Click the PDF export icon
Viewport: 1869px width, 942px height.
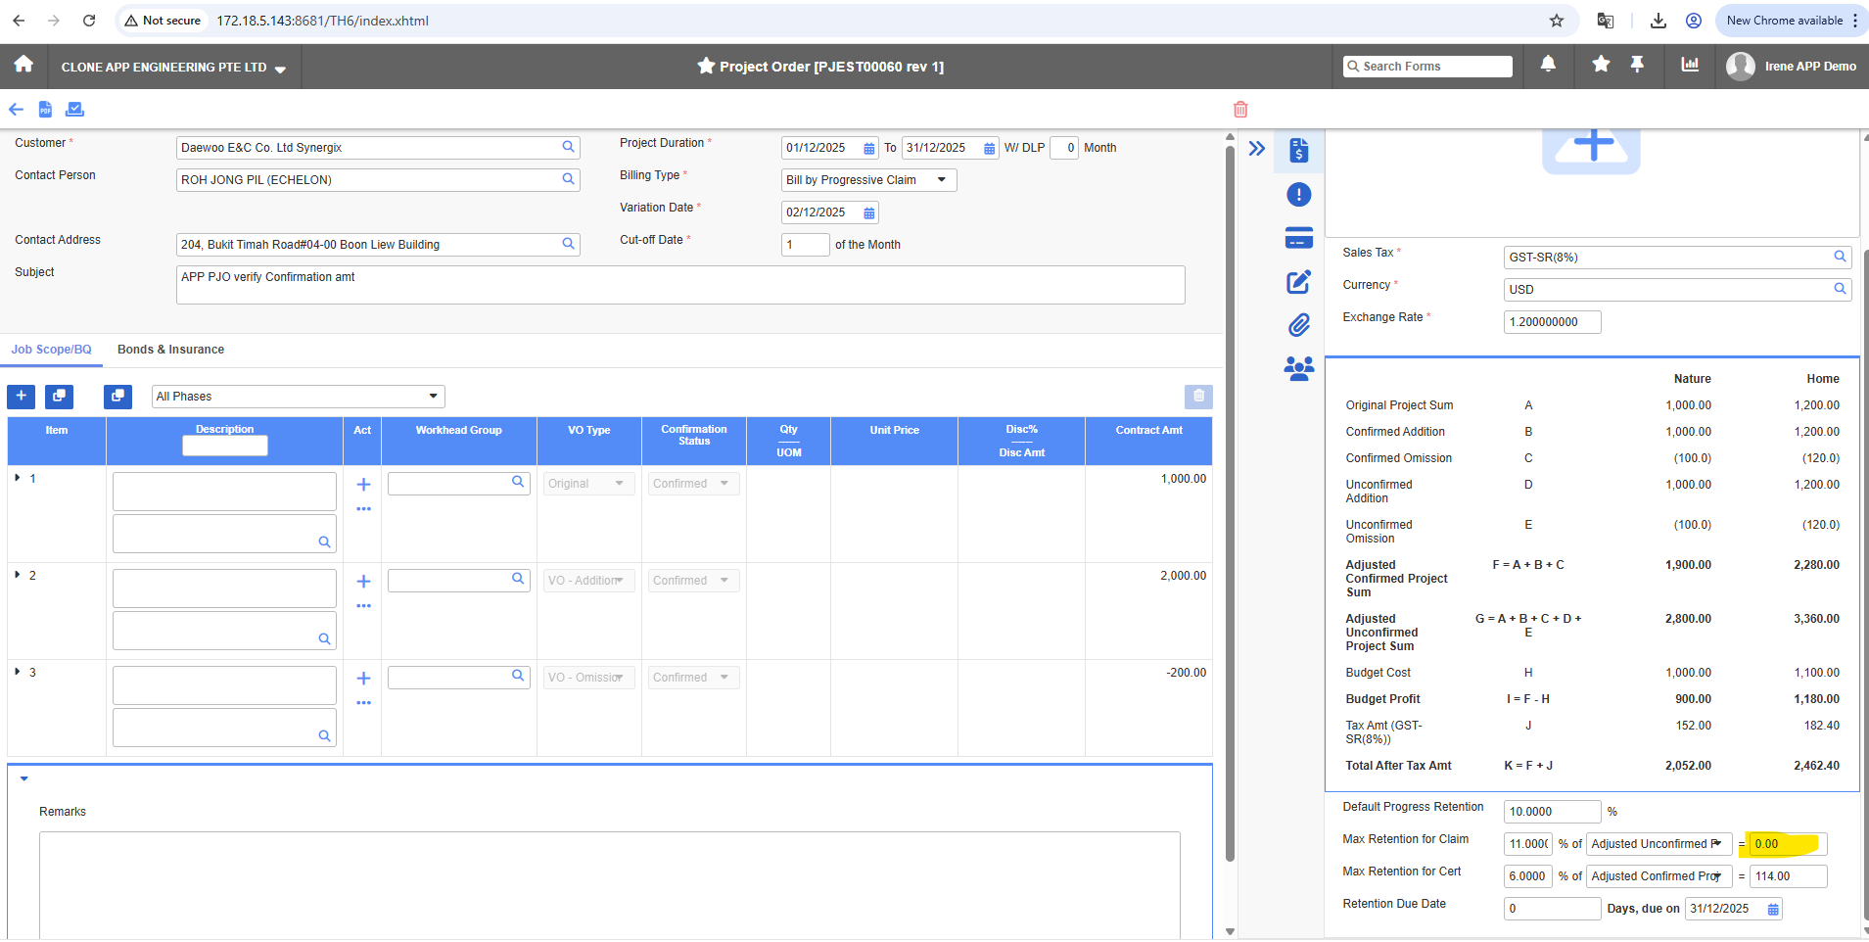(x=45, y=109)
